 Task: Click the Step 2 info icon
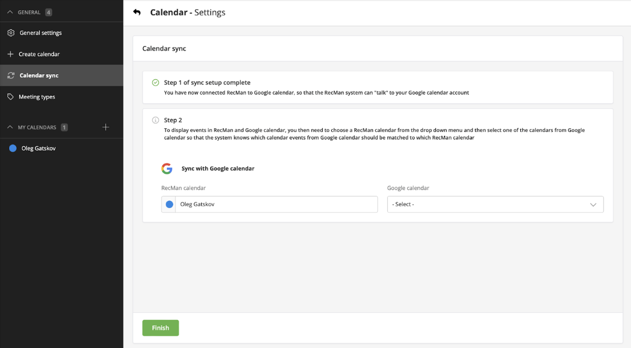pyautogui.click(x=155, y=120)
